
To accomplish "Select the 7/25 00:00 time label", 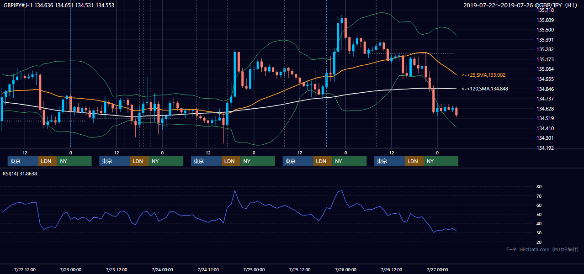I will pos(254,269).
